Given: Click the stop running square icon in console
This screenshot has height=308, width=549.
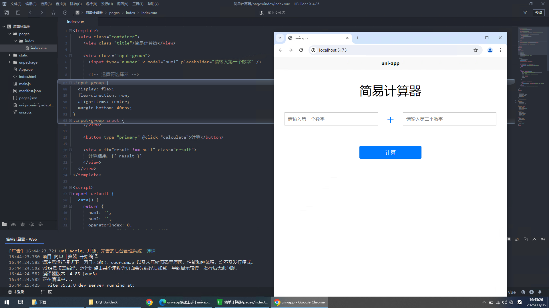Looking at the screenshot, I should (509, 239).
